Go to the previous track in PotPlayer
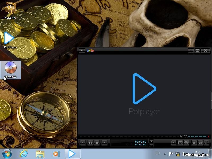 (83, 143)
